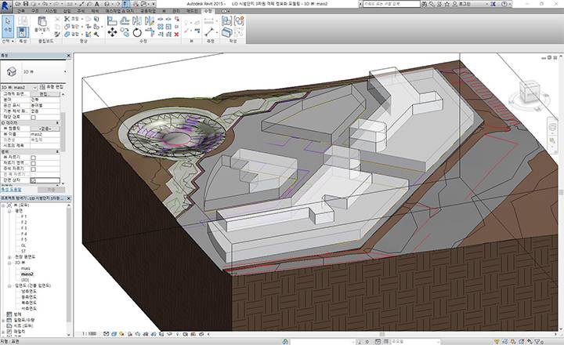
Task: Open the Revit application menu logo
Action: 7,5
